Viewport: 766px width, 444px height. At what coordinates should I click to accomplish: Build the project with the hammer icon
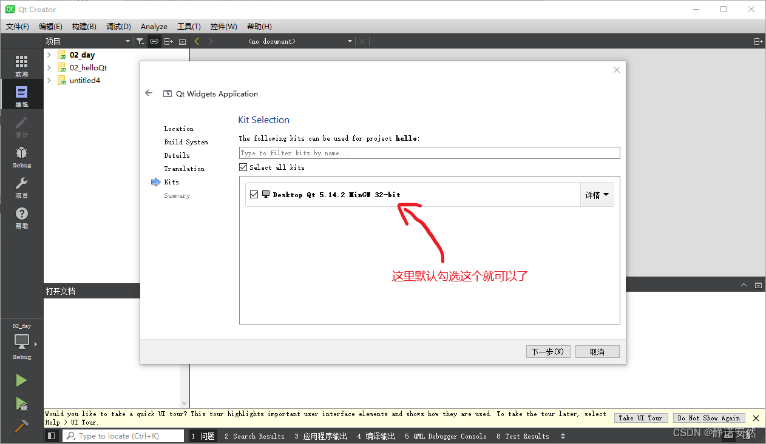point(22,426)
